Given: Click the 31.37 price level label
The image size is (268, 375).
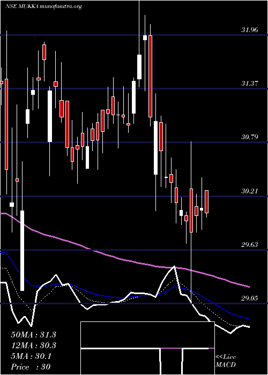Looking at the screenshot, I should [250, 84].
